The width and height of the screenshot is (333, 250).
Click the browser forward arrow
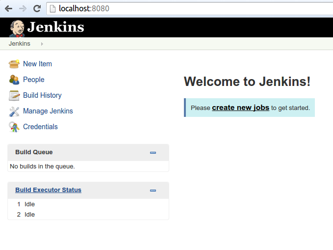[23, 9]
